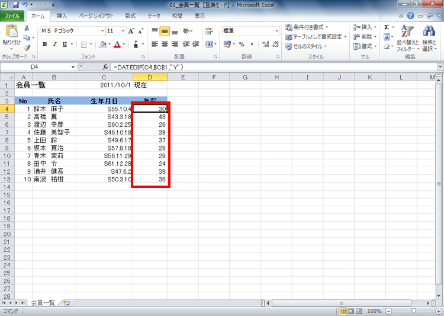
Task: Click the insert new worksheet tab button
Action: [x=66, y=303]
